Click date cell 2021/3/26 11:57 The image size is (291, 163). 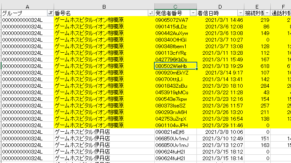pos(220,105)
